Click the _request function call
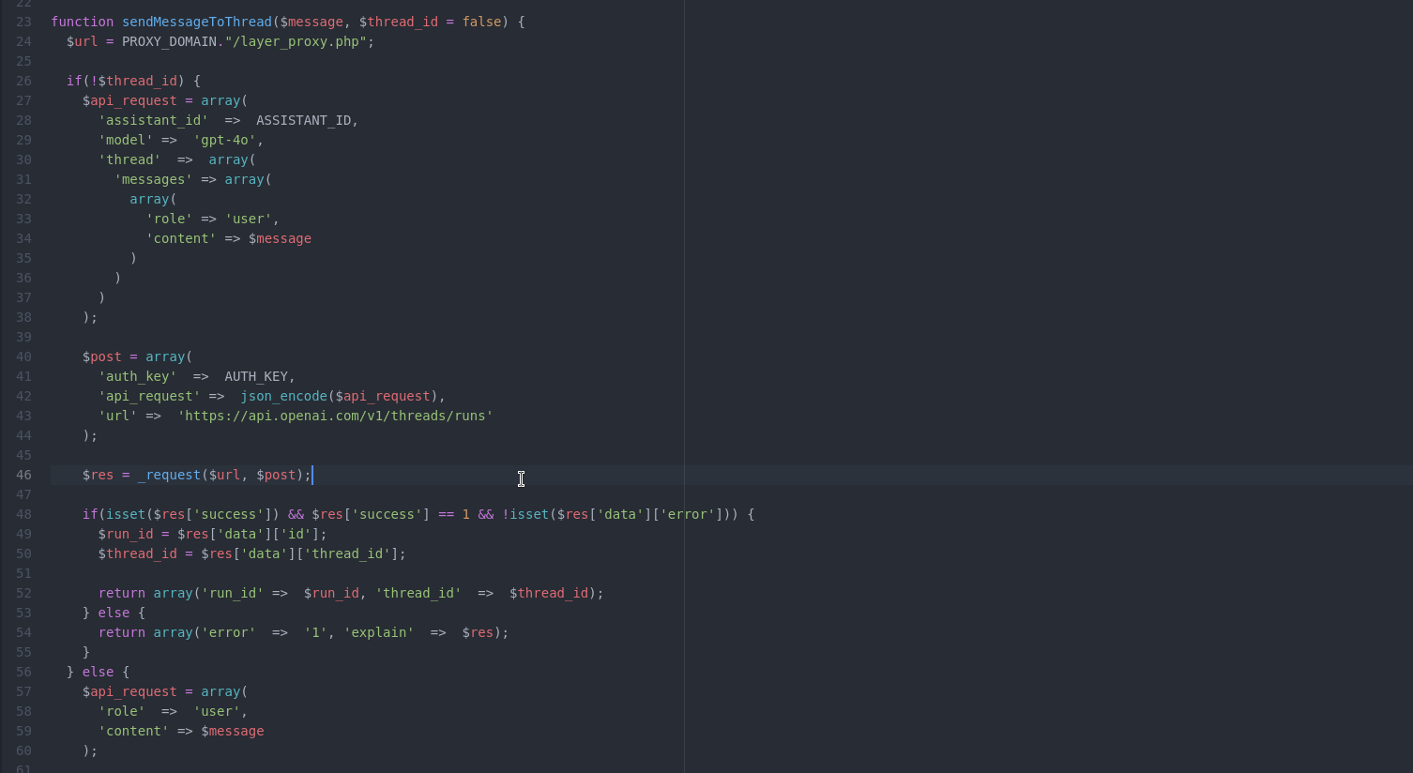The image size is (1413, 773). point(169,475)
